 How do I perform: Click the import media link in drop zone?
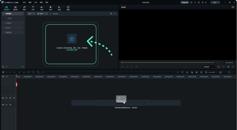pos(72,50)
